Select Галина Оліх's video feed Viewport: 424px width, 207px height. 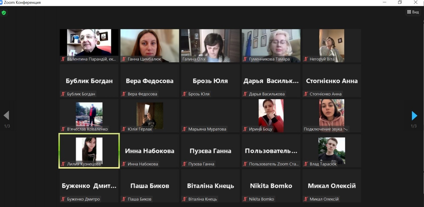click(210, 46)
